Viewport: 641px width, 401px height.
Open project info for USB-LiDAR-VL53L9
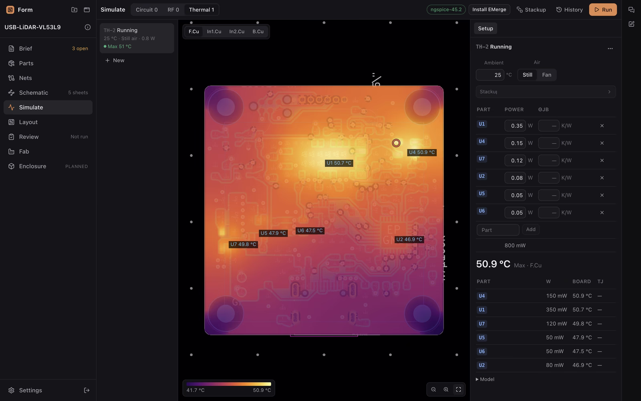tap(88, 27)
